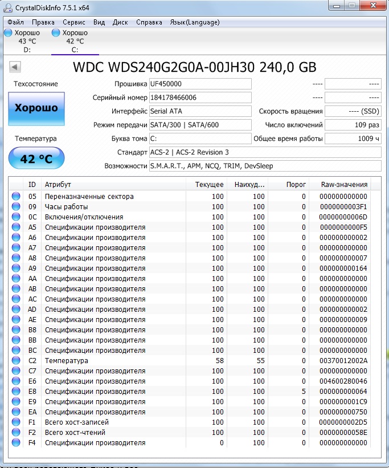389x468 pixels.
Task: Select the Всего хост-чтений attribute text
Action: tap(75, 433)
